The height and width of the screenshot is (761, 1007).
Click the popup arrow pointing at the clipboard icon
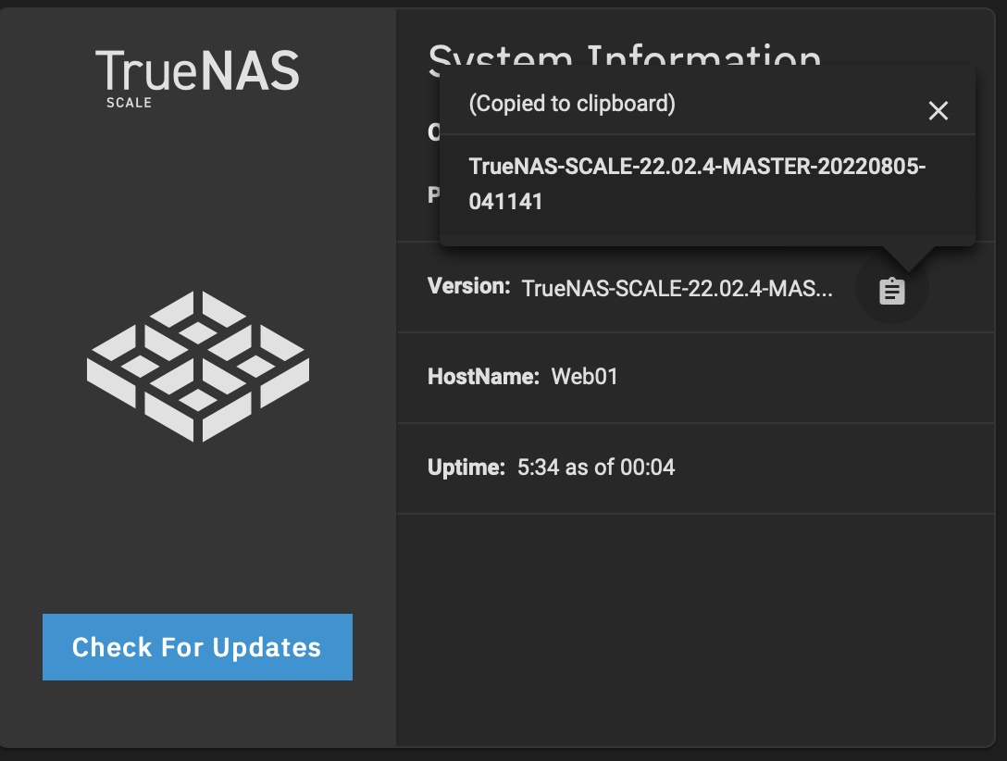908,257
